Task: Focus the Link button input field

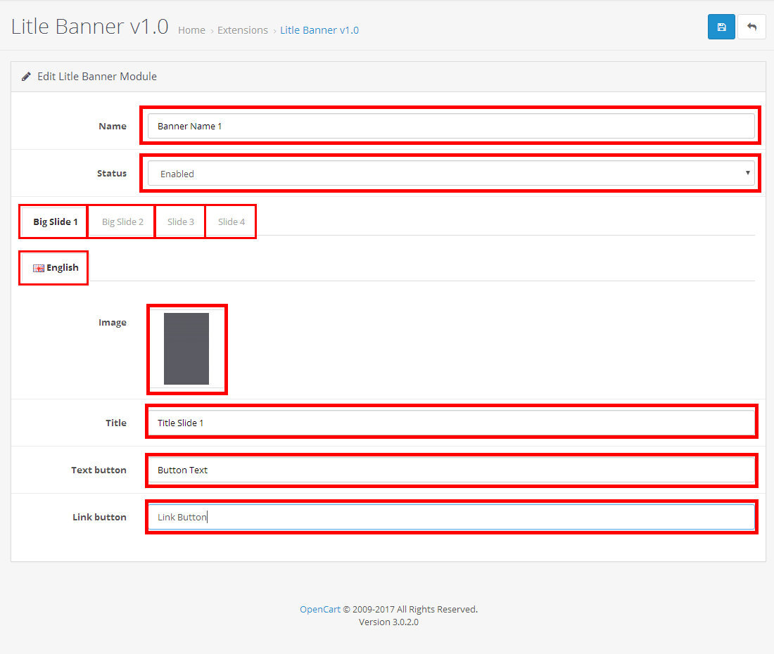Action: [450, 517]
